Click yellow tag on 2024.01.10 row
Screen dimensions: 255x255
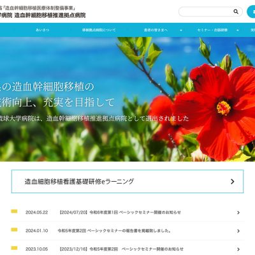14,229
